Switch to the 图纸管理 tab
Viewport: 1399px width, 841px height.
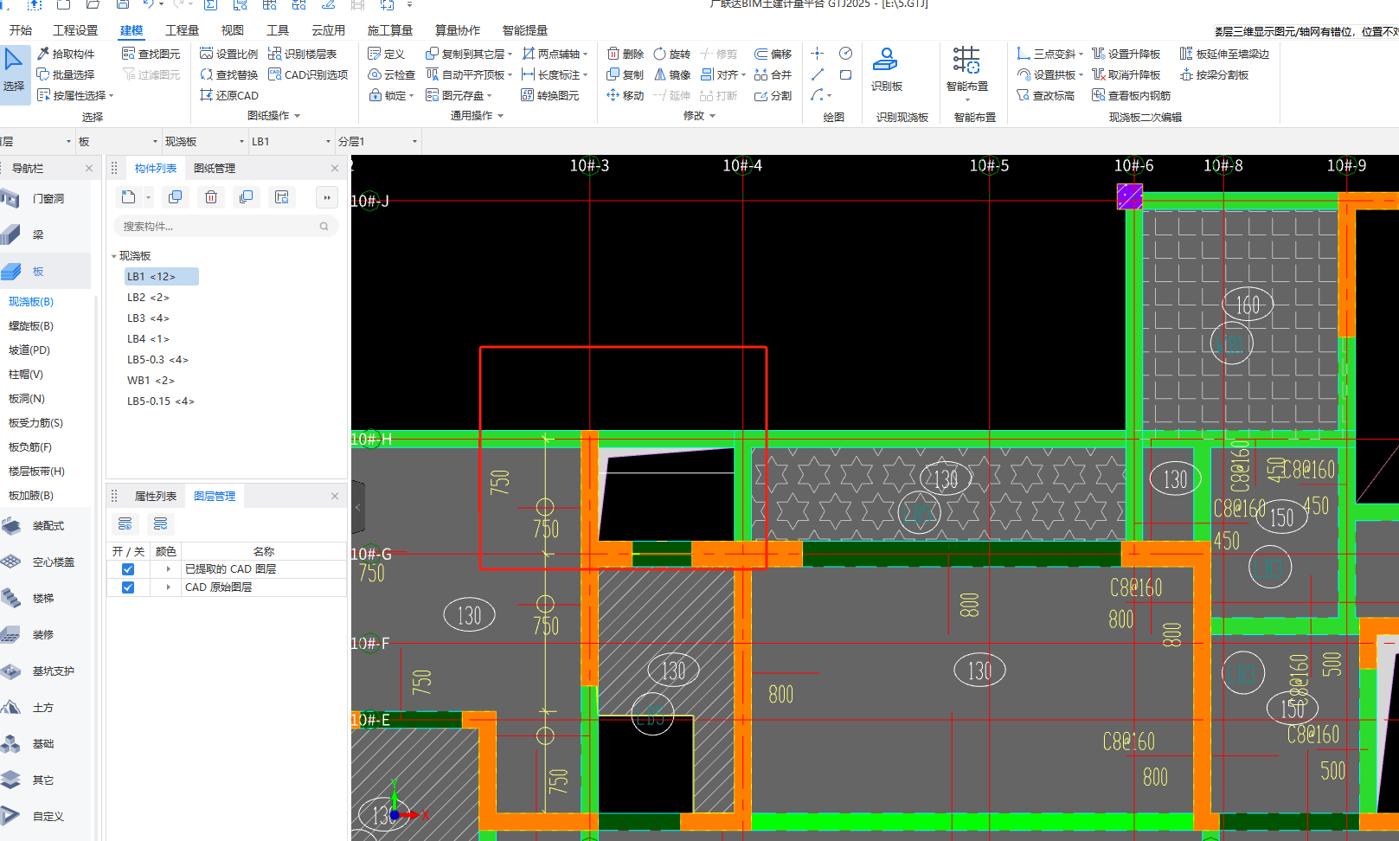(215, 168)
